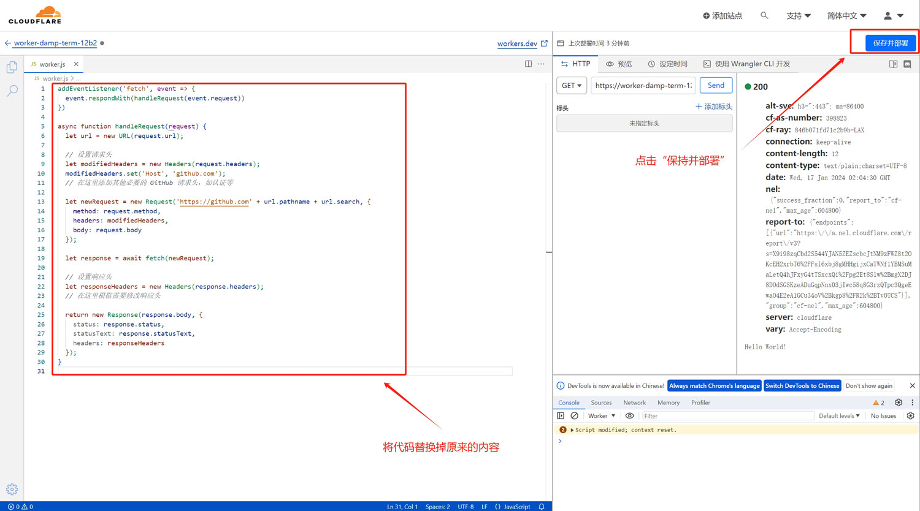Select the DevTools Profiler tab
The image size is (920, 511).
(700, 403)
